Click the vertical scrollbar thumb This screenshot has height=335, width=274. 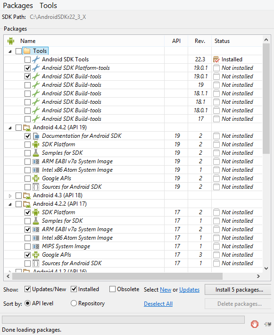(x=266, y=99)
